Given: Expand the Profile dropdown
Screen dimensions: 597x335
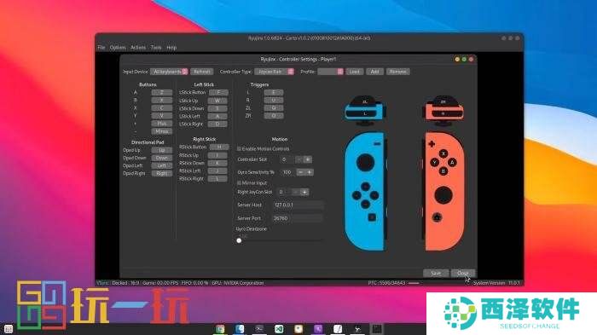Looking at the screenshot, I should [331, 72].
